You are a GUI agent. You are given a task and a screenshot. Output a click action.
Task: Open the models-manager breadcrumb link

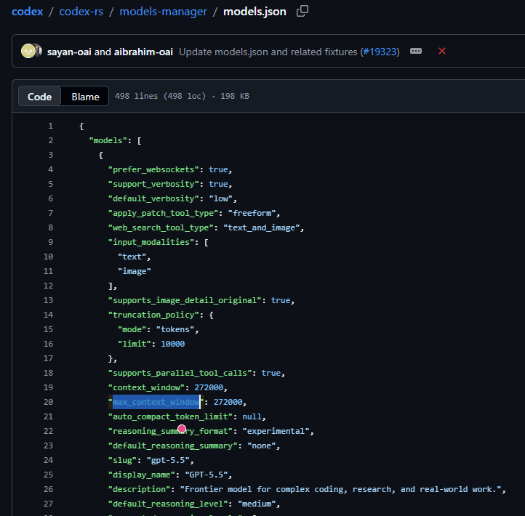click(164, 12)
